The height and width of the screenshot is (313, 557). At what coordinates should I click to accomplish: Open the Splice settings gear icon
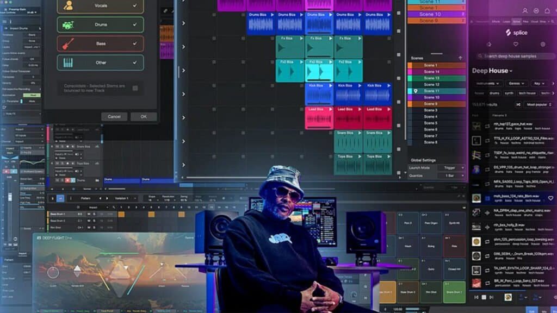pyautogui.click(x=543, y=44)
